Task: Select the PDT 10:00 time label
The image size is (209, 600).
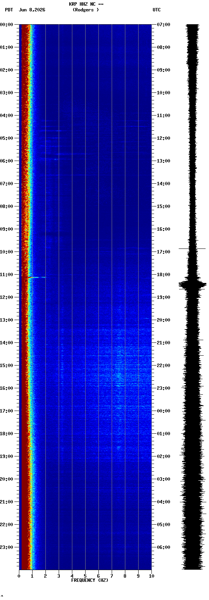Action: pyautogui.click(x=6, y=252)
